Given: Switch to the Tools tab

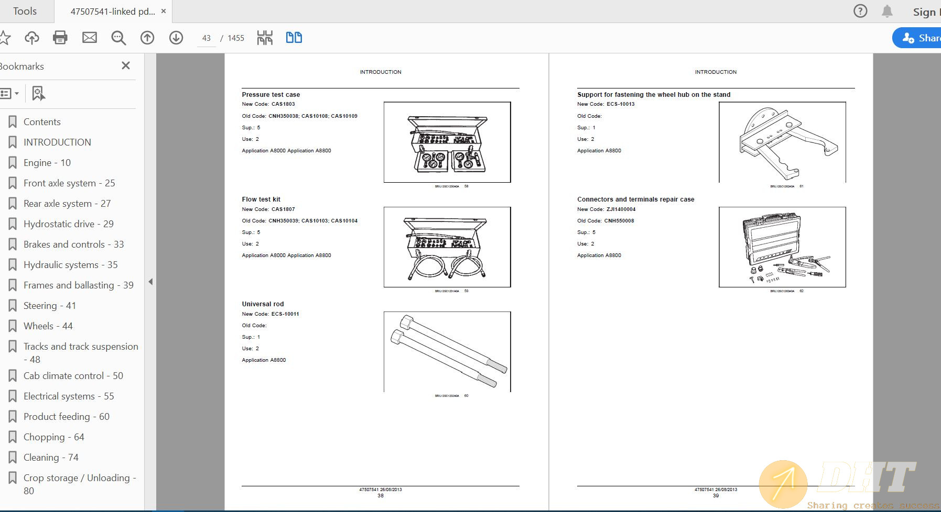Looking at the screenshot, I should pos(26,11).
